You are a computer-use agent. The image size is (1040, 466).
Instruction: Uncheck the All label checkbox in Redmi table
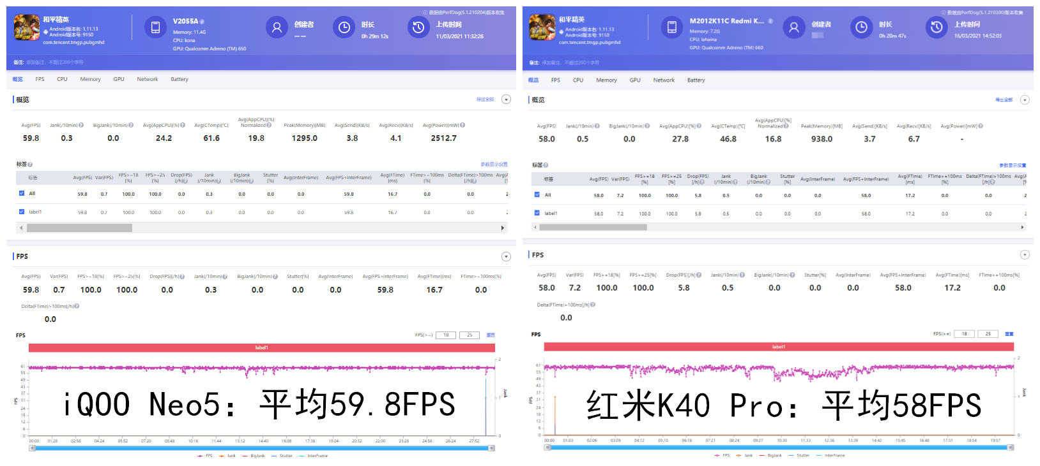coord(537,194)
